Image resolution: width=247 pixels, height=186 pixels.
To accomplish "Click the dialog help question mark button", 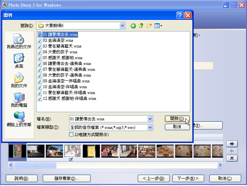I will 180,15.
